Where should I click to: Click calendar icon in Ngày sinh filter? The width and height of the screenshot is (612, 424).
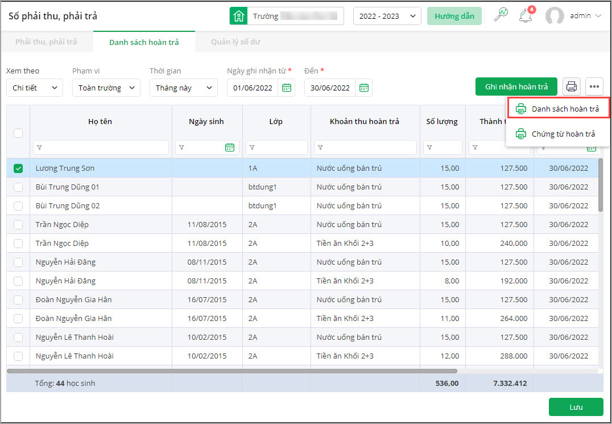pos(230,147)
